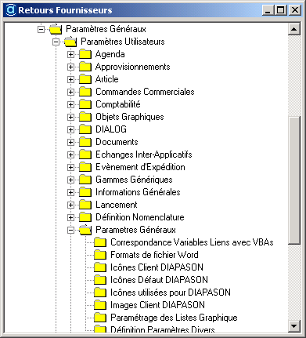Open Paramétrage des Listes Graphique item
This screenshot has width=306, height=338.
pos(174,318)
